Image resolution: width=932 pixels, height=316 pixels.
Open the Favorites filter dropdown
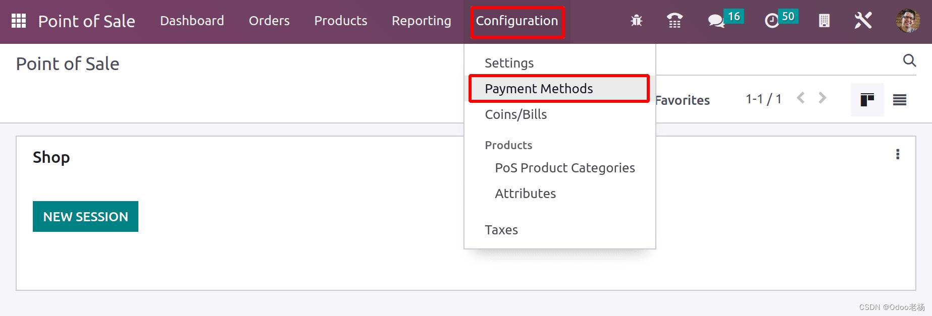pos(683,100)
